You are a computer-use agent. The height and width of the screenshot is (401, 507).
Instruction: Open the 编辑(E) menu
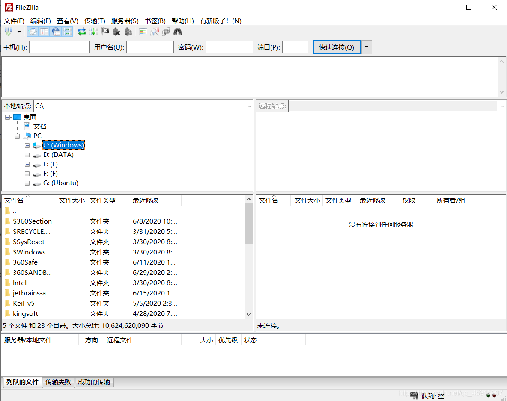click(x=40, y=21)
